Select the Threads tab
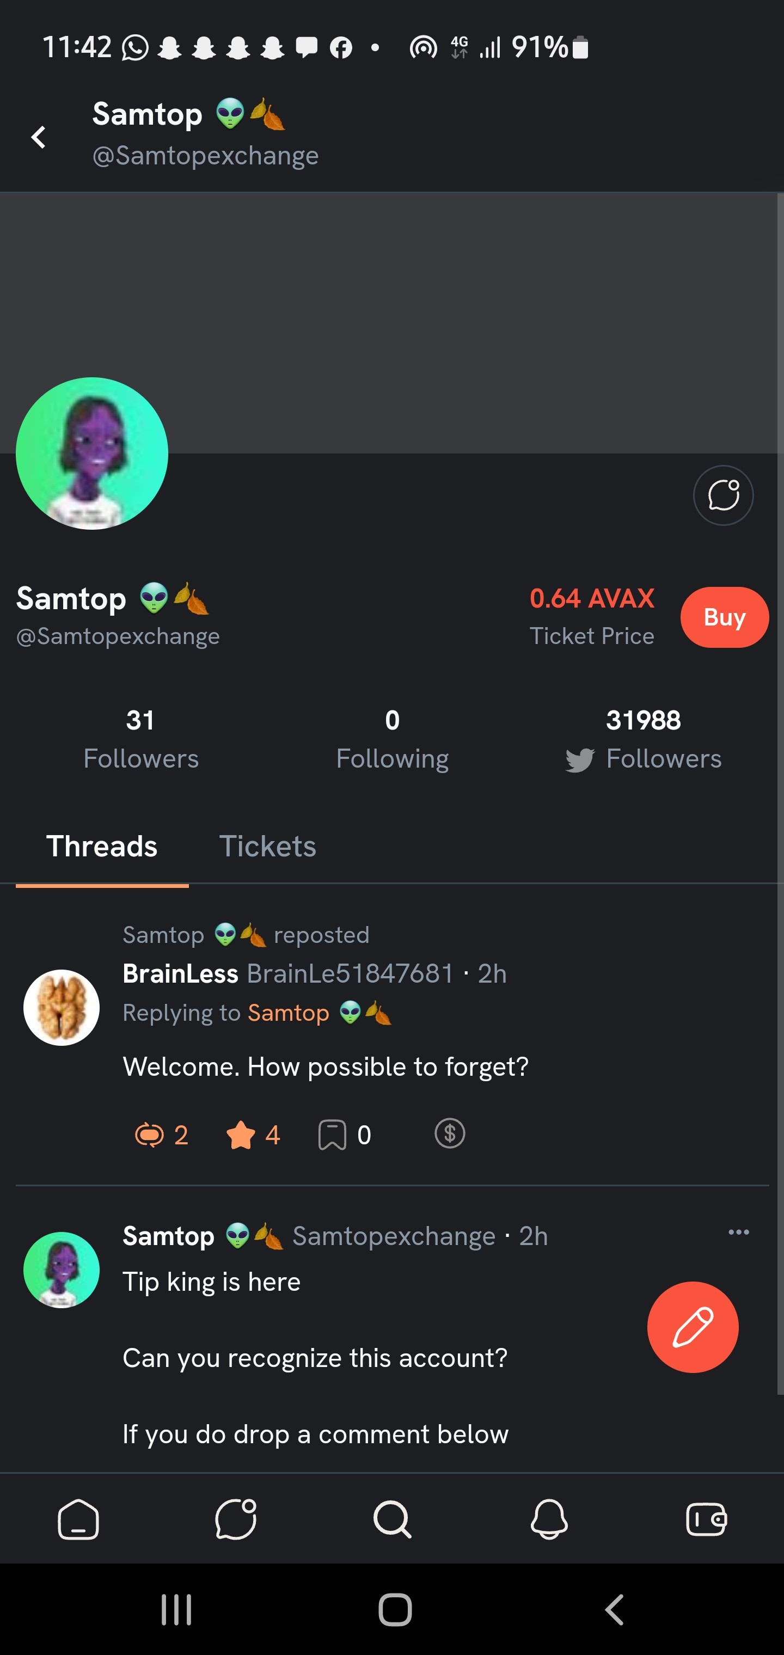The width and height of the screenshot is (784, 1655). (x=101, y=846)
